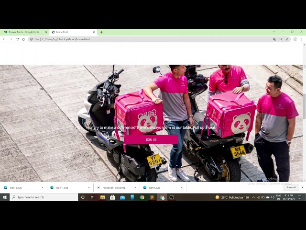
Task: Select the home.html browser tab
Action: tap(73, 32)
